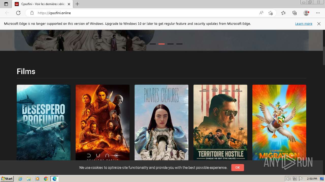Open the Pauvres Créatures movie poster
Viewport: 325px width, 182px height.
click(161, 122)
